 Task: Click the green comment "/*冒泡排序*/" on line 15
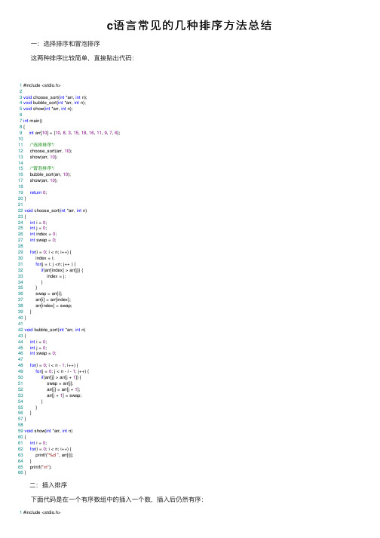pyautogui.click(x=41, y=168)
